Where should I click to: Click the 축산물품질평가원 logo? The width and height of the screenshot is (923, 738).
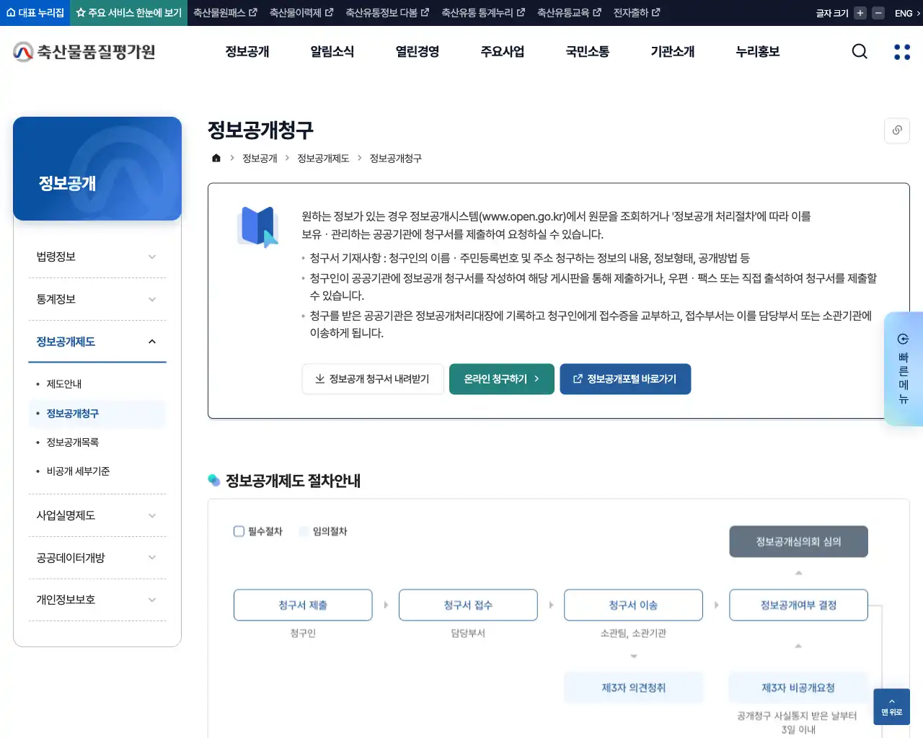(83, 51)
